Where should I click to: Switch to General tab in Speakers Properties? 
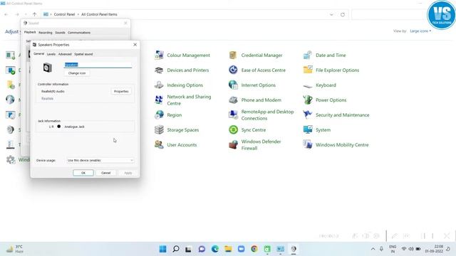tap(38, 54)
